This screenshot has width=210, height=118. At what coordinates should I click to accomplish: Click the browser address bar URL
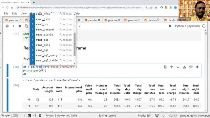pos(80,8)
